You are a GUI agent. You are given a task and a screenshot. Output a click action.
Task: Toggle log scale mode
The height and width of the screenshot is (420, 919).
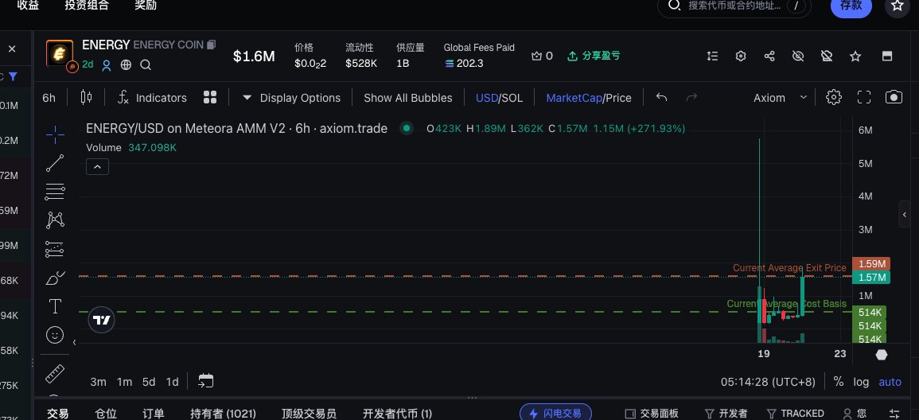(861, 381)
